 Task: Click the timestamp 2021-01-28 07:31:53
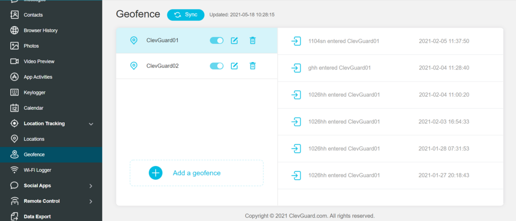pos(444,149)
